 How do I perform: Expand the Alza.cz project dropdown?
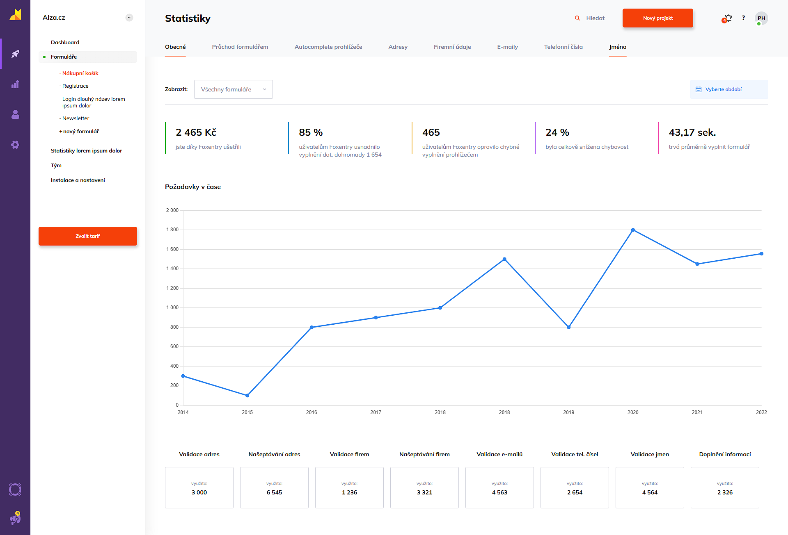pyautogui.click(x=129, y=18)
